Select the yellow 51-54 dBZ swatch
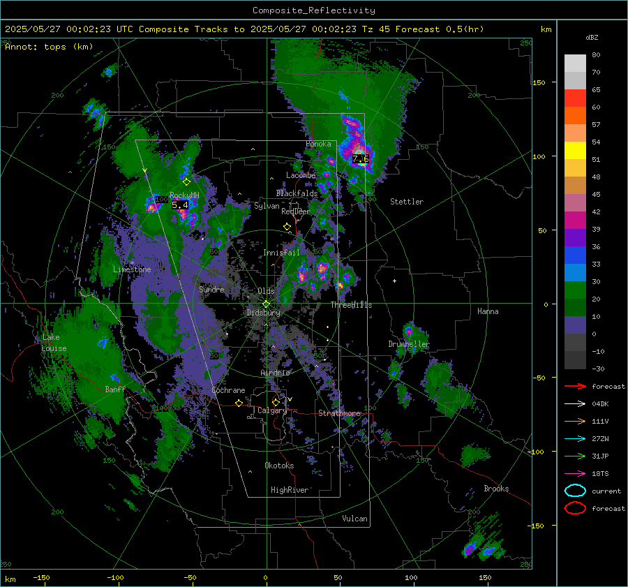This screenshot has width=628, height=587. pos(575,150)
